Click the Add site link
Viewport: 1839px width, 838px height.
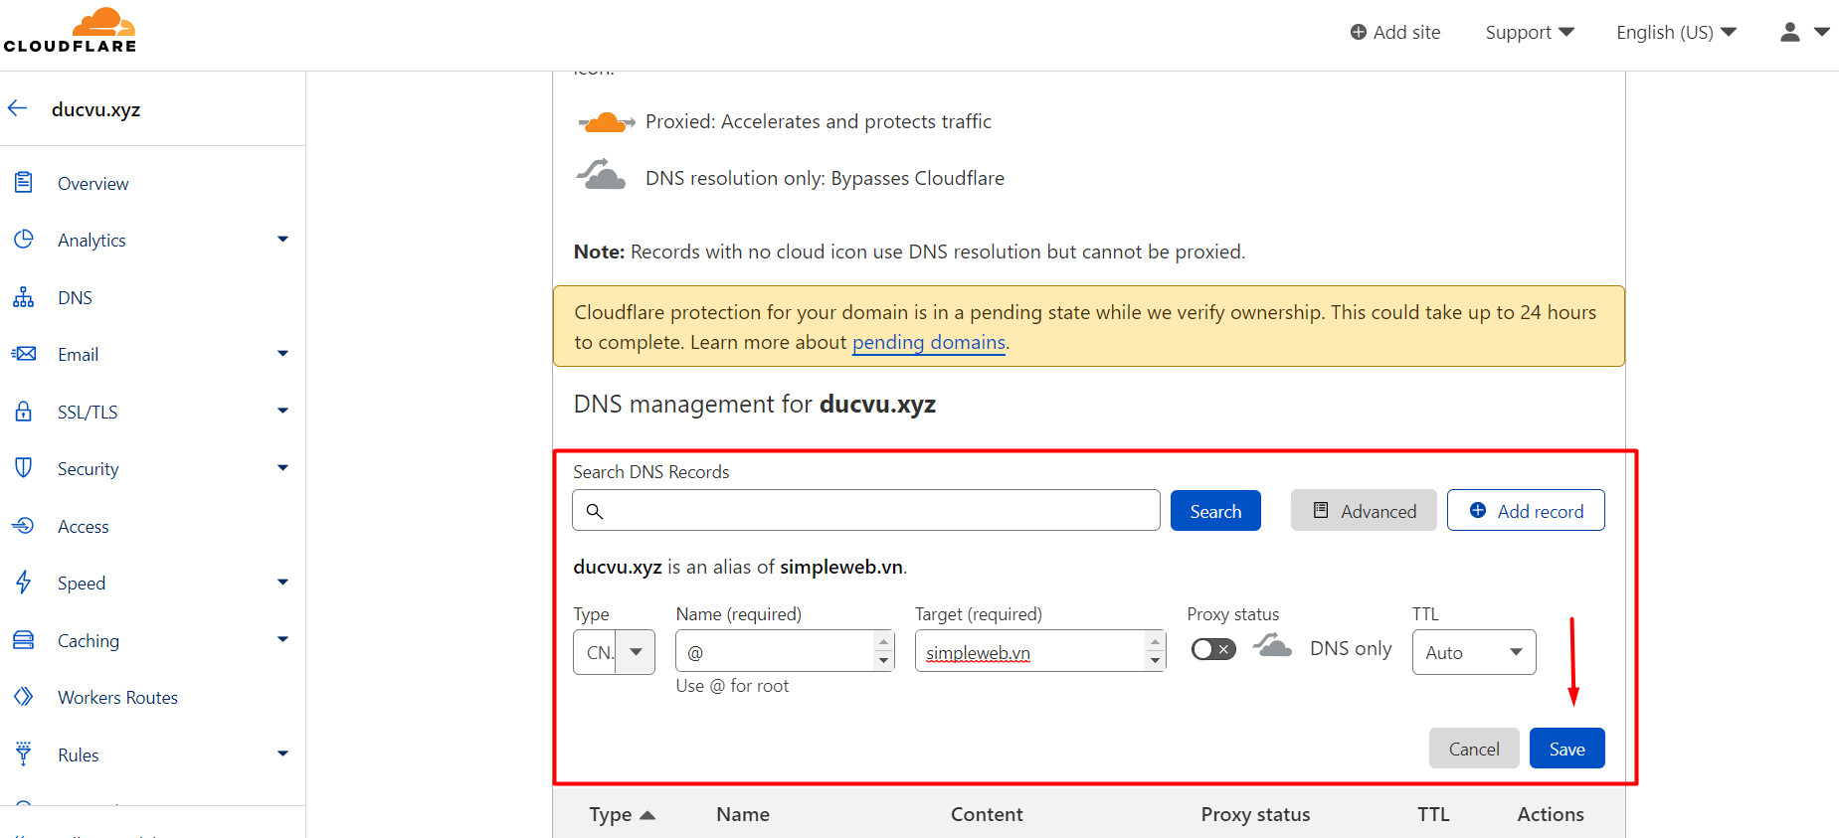[x=1395, y=32]
